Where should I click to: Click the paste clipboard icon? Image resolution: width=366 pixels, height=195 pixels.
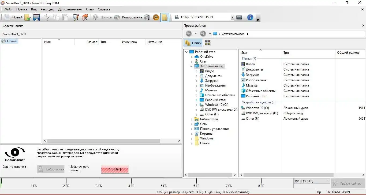click(x=65, y=17)
